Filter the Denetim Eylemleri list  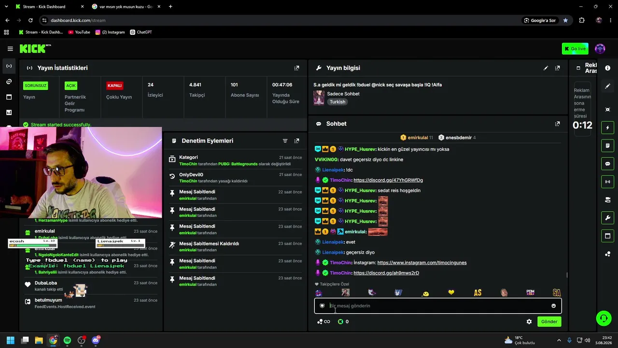pos(285,141)
